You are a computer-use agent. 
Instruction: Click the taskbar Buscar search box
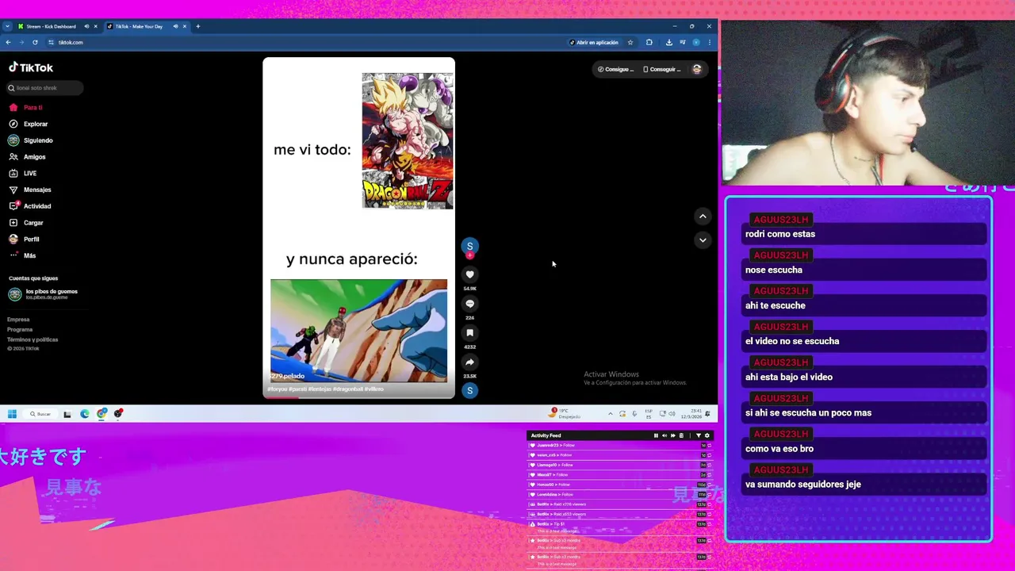(40, 414)
